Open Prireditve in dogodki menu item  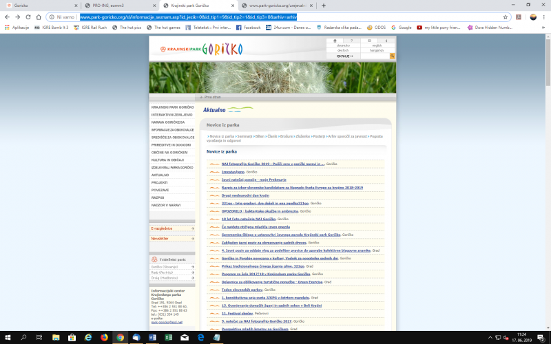[172, 144]
